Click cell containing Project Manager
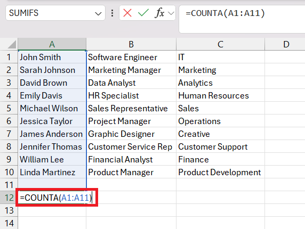 tap(131, 121)
